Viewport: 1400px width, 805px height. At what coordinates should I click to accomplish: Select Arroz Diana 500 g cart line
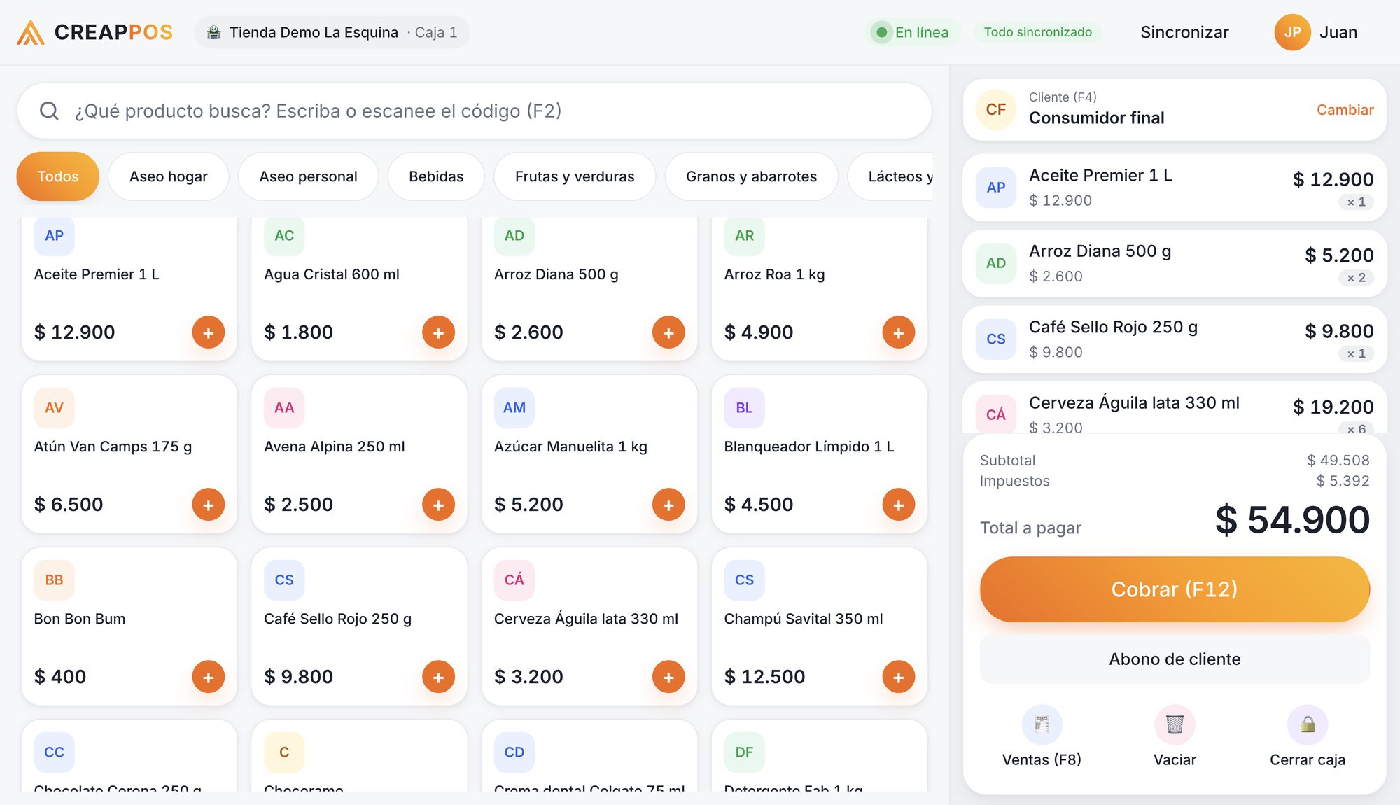click(x=1175, y=263)
